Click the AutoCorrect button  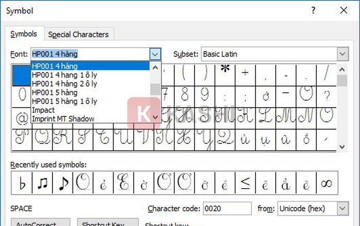pyautogui.click(x=41, y=223)
